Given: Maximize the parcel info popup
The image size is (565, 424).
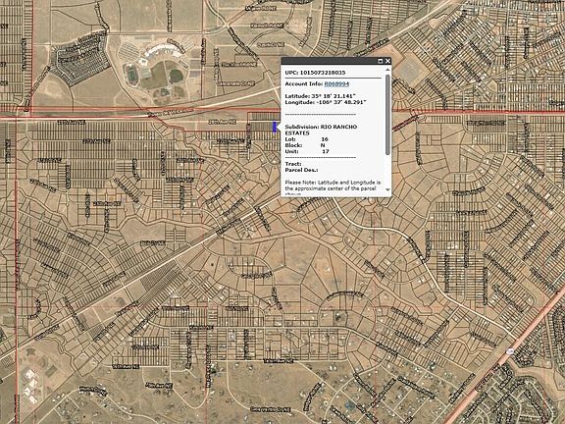Looking at the screenshot, I should [x=381, y=61].
